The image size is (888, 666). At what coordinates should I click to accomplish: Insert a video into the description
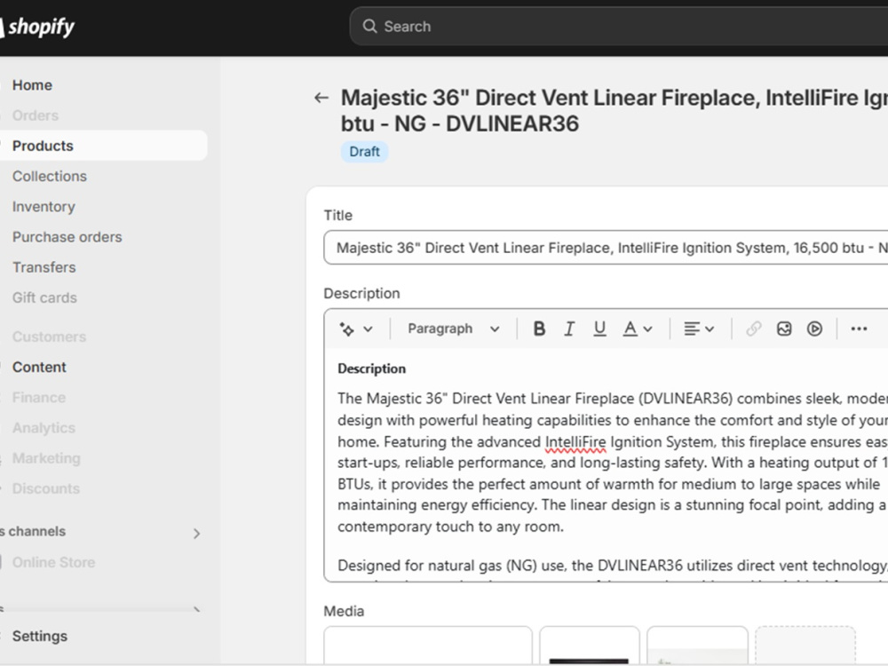tap(814, 329)
